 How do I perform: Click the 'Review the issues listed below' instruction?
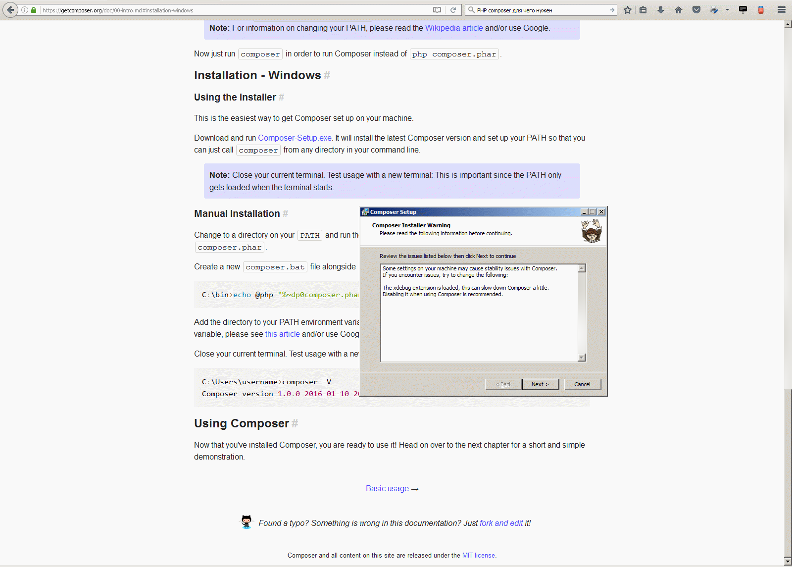(x=448, y=256)
